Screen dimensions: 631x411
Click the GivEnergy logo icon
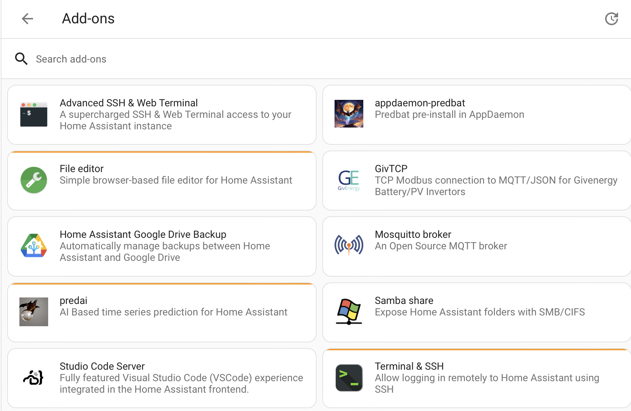click(x=349, y=180)
